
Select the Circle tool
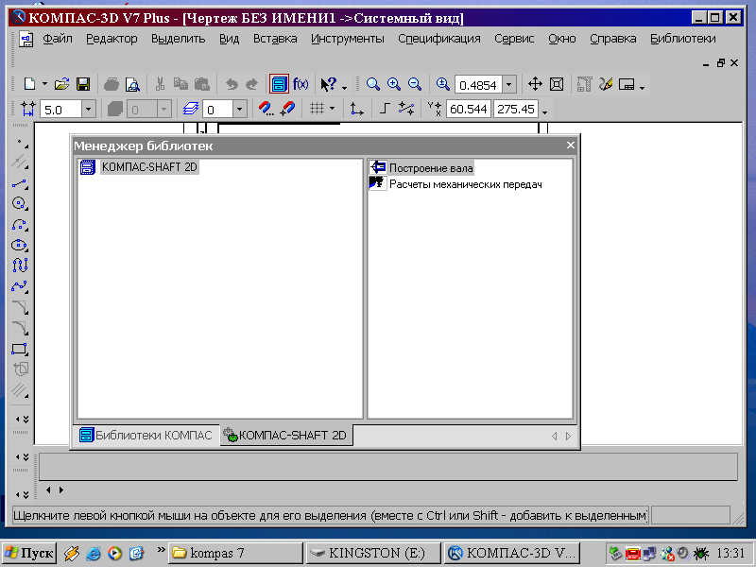pyautogui.click(x=20, y=203)
